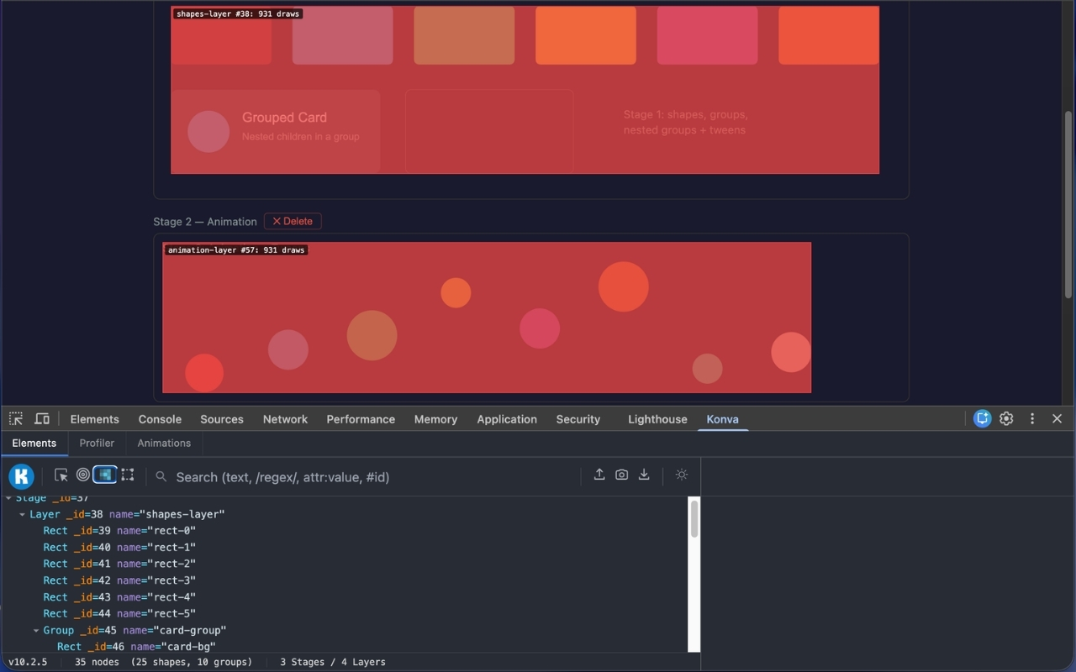This screenshot has width=1076, height=672.
Task: Select Group card-group row
Action: coord(345,630)
